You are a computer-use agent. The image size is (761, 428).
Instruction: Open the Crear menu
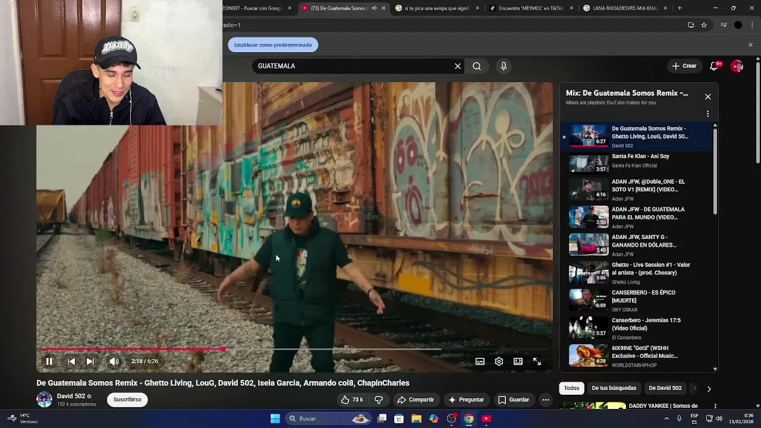point(684,66)
